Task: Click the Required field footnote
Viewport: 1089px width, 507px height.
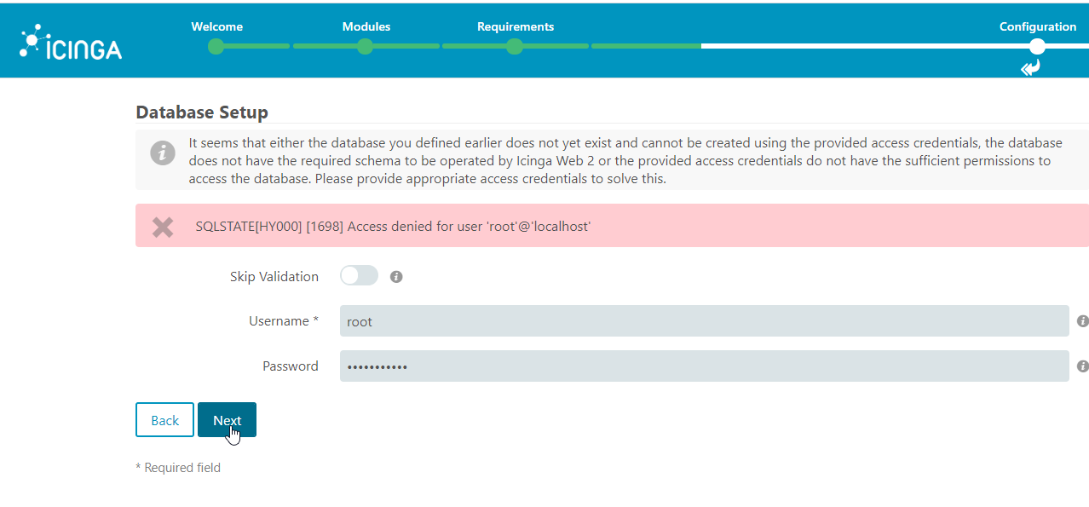Action: tap(178, 468)
